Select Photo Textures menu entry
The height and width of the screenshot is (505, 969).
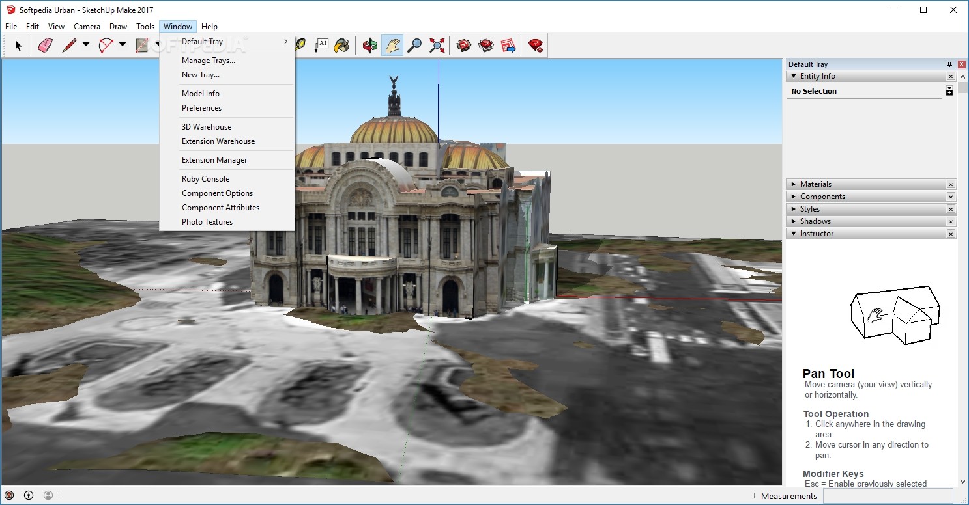click(227, 222)
